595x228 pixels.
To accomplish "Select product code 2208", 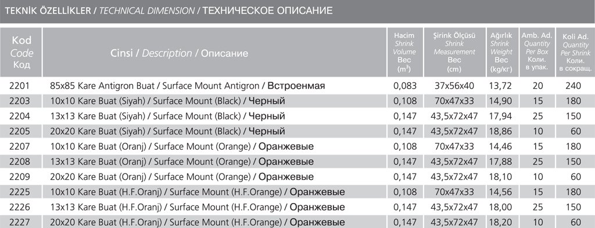I will (19, 162).
